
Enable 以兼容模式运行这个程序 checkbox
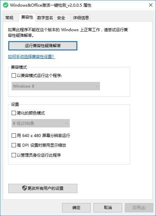tap(14, 76)
